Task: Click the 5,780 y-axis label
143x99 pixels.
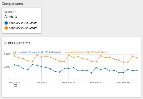Action: tap(7, 54)
